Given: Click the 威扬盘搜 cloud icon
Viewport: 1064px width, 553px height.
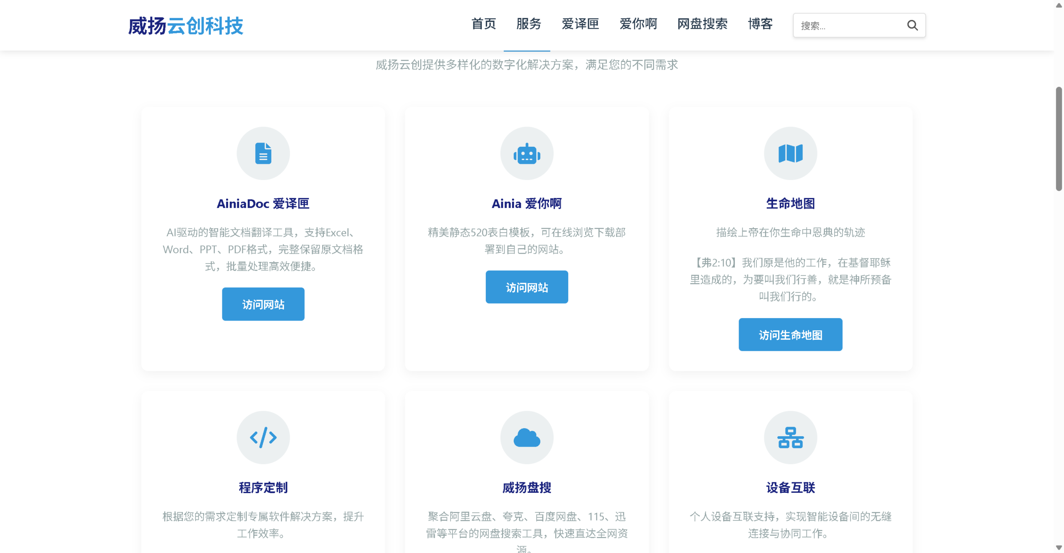Looking at the screenshot, I should click(x=527, y=437).
